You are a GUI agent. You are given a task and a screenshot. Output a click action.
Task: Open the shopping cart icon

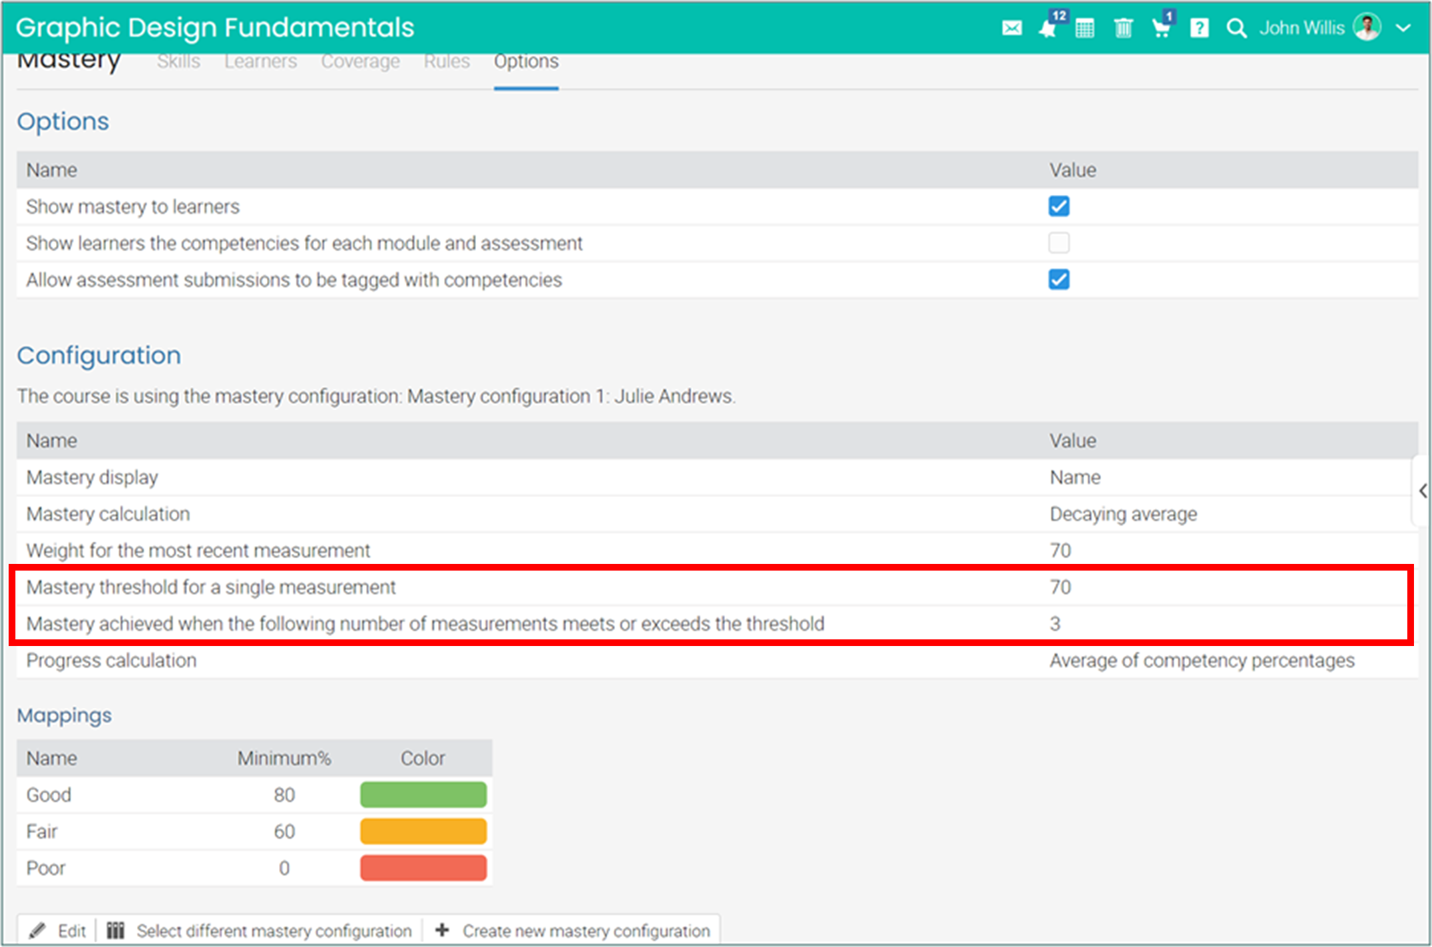pos(1161,28)
